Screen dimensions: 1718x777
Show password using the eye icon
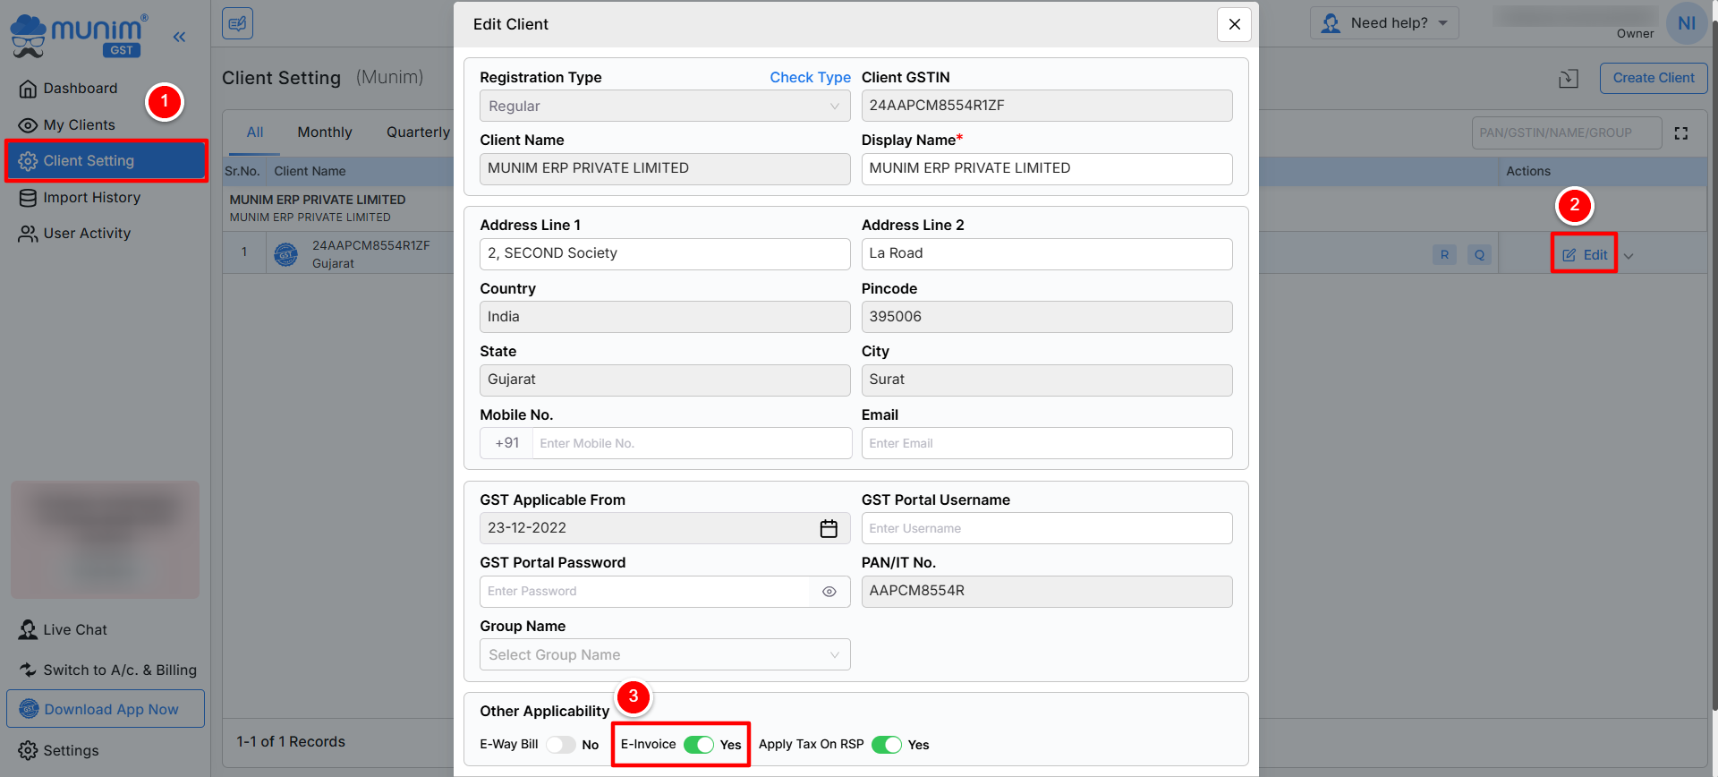829,592
